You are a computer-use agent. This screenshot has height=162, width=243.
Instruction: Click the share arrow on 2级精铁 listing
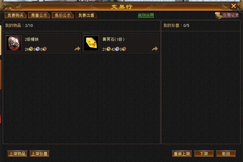tap(77, 49)
